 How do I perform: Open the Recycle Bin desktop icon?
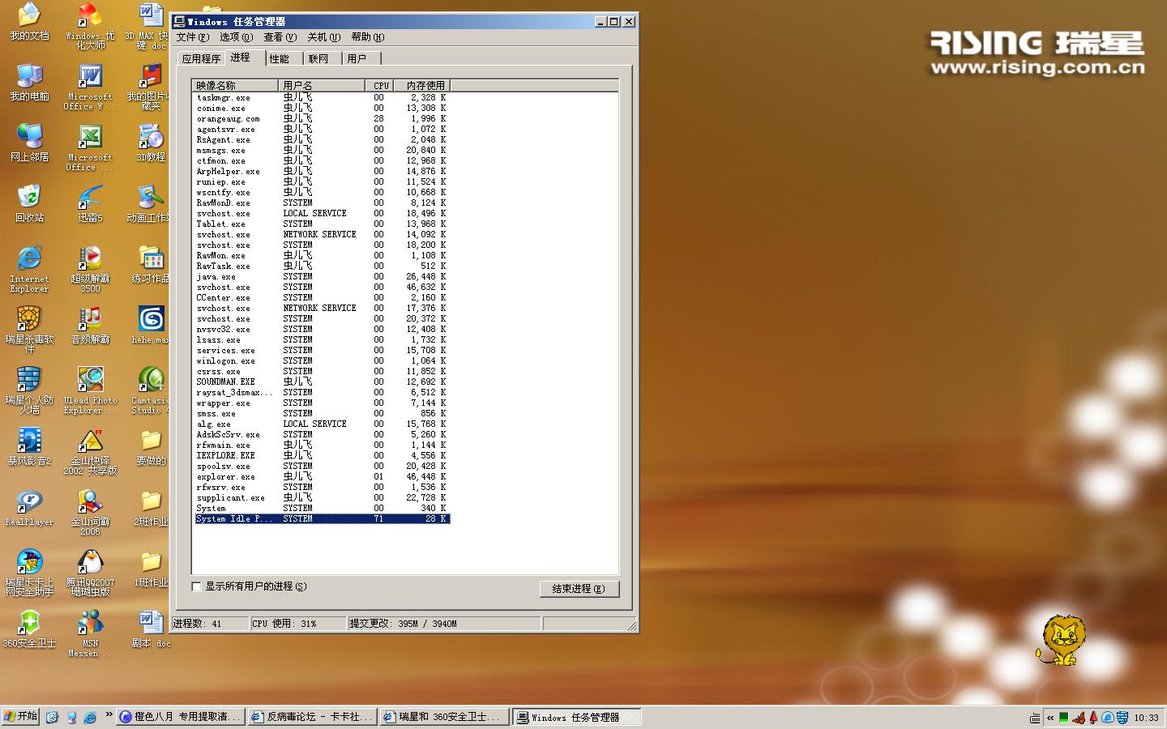coord(29,199)
